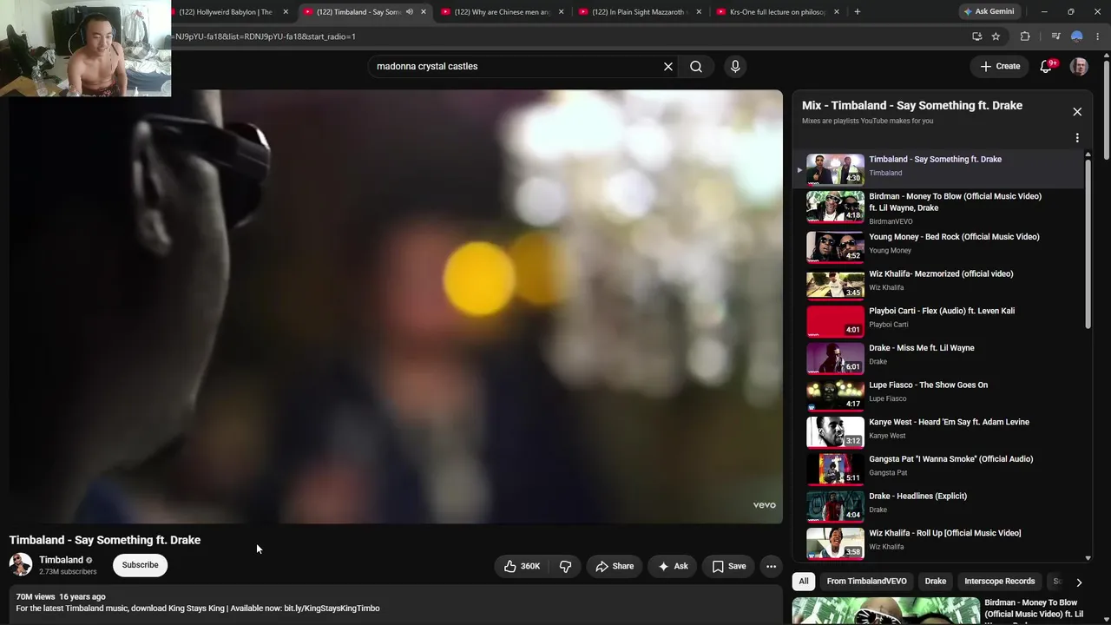Start voice search with the microphone icon
Image resolution: width=1111 pixels, height=625 pixels.
click(735, 66)
